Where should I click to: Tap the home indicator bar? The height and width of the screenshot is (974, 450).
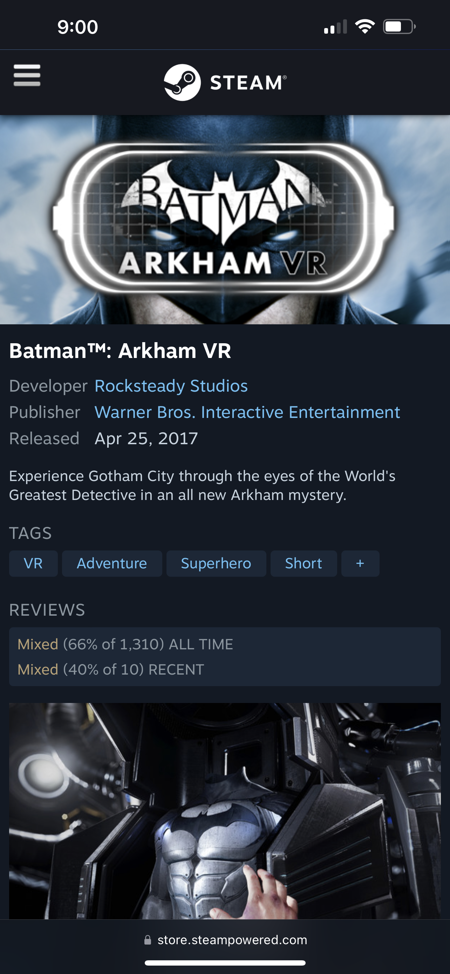tap(225, 963)
